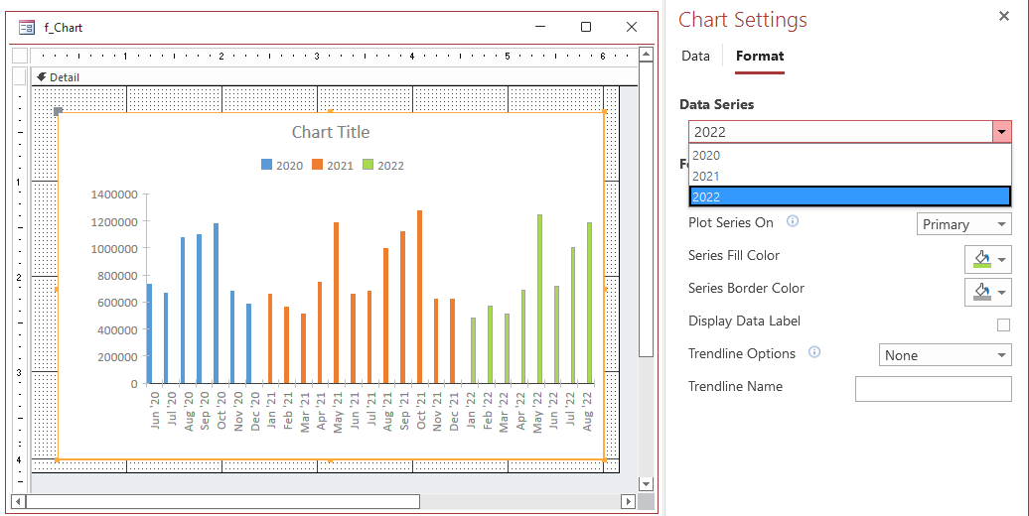The image size is (1029, 516).
Task: Click the Series Border Color pen icon
Action: coord(980,291)
